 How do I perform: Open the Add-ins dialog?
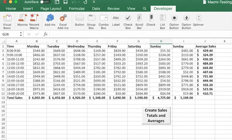click(50, 20)
